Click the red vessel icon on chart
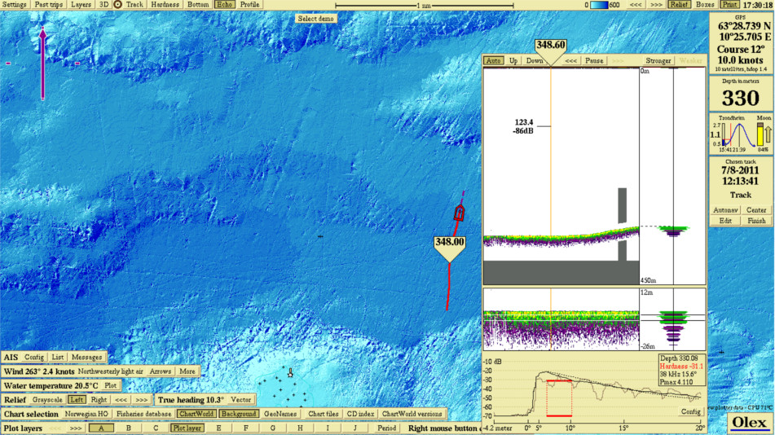The image size is (775, 435). (459, 213)
